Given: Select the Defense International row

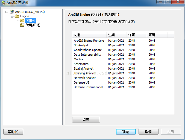Looking at the screenshot, I should [x=123, y=87].
